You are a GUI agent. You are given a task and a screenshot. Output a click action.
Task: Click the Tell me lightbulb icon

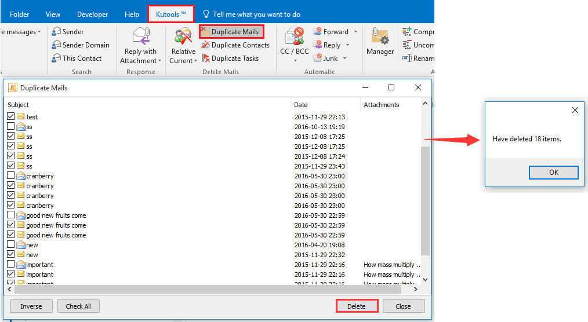pyautogui.click(x=206, y=14)
